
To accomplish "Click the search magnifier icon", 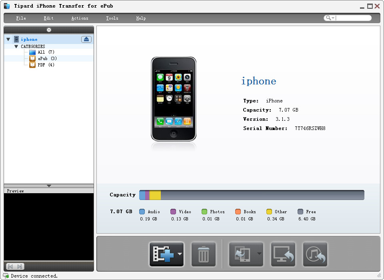I will point(329,18).
